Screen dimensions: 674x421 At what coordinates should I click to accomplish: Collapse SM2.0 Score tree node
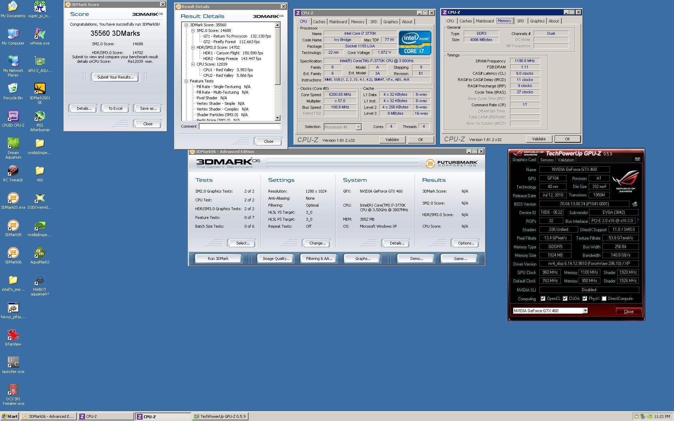pos(193,31)
